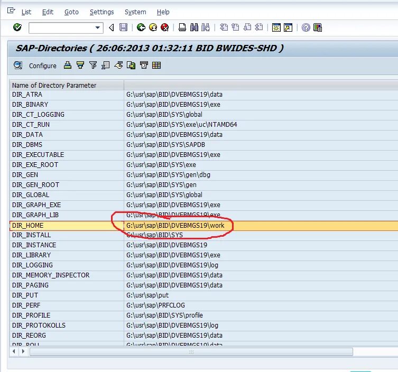
Task: Click the Print icon in toolbar
Action: (x=182, y=27)
